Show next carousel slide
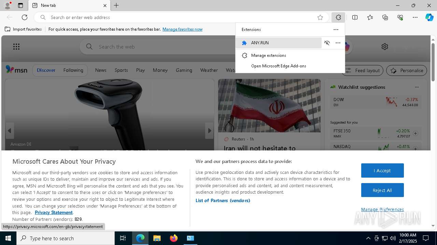 point(209,131)
